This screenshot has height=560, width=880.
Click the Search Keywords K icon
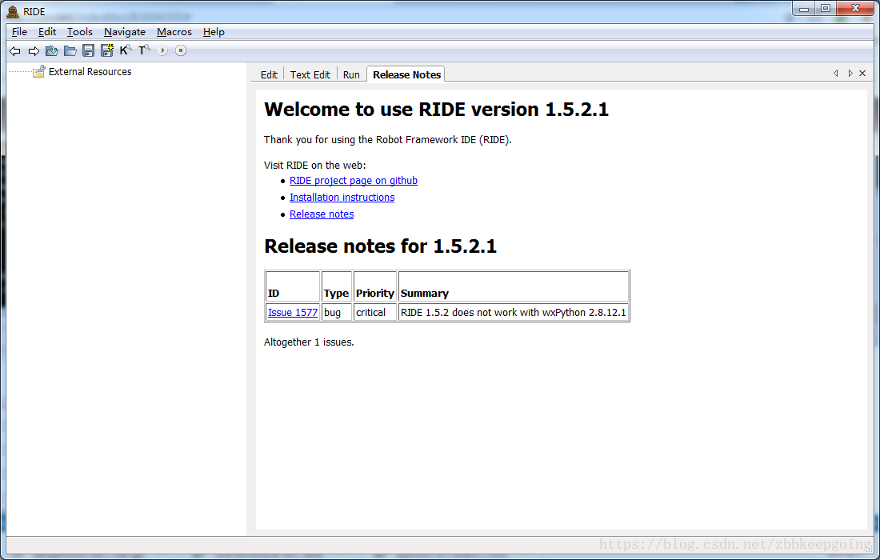pos(126,50)
